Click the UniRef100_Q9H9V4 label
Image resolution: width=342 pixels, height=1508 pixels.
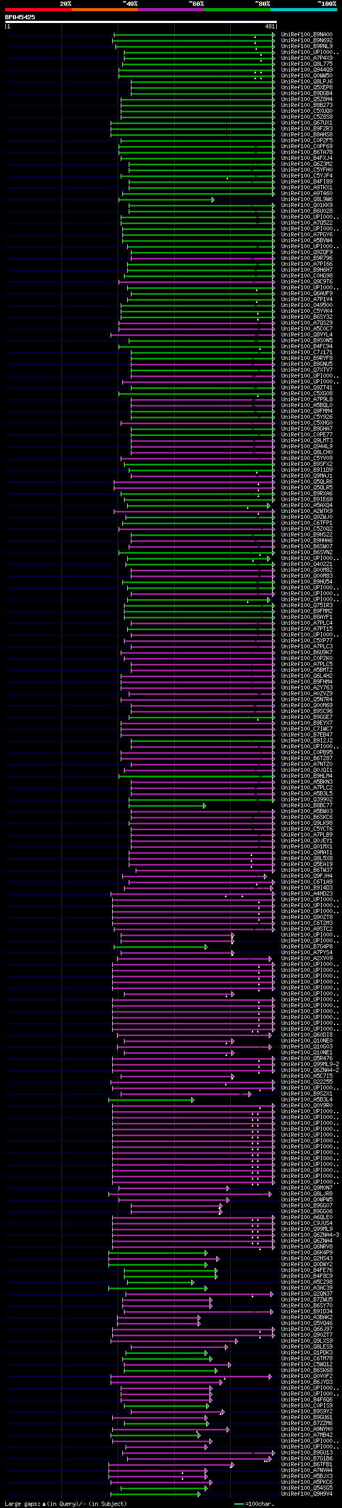pyautogui.click(x=307, y=1494)
